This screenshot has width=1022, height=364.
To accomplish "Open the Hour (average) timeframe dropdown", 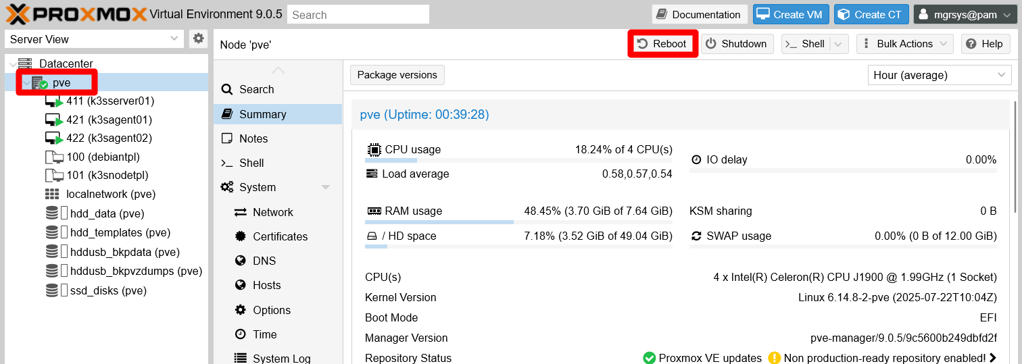I will (x=938, y=75).
